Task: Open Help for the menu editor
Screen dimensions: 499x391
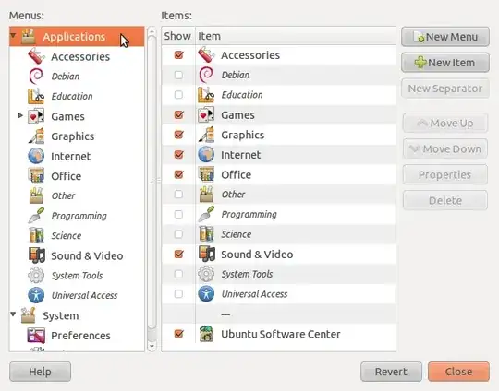Action: pos(40,372)
